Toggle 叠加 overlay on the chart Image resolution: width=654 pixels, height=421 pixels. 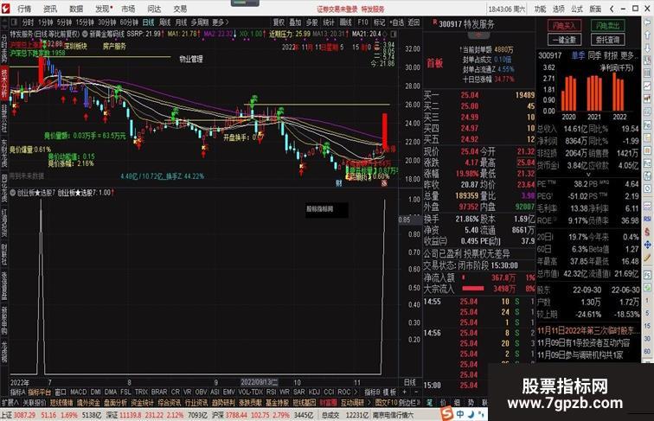295,22
